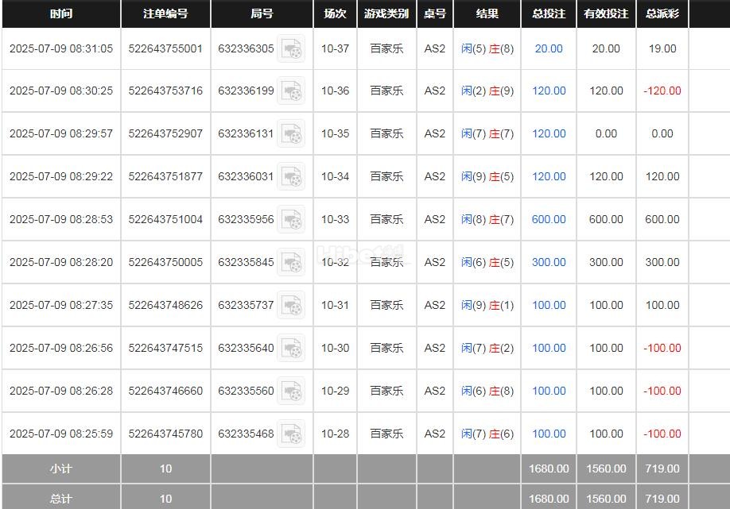
Task: Open total bet 20.00 link
Action: [549, 48]
